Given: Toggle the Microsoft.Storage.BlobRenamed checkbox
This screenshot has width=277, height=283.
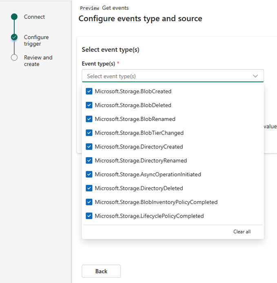Looking at the screenshot, I should tap(89, 119).
